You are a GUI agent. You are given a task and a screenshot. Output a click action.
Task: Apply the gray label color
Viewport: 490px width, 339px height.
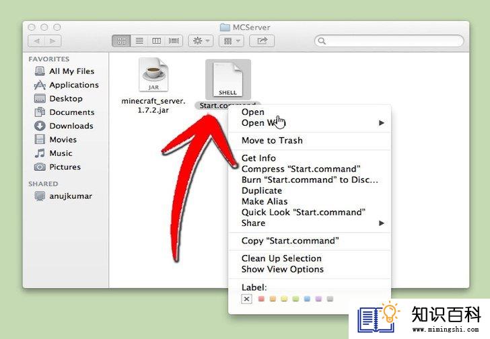pyautogui.click(x=330, y=299)
